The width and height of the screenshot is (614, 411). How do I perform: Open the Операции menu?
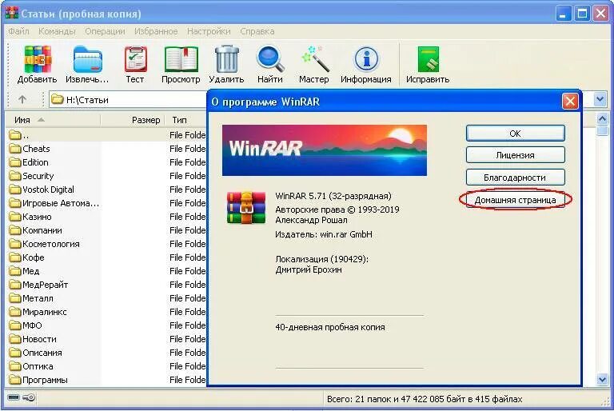(105, 31)
